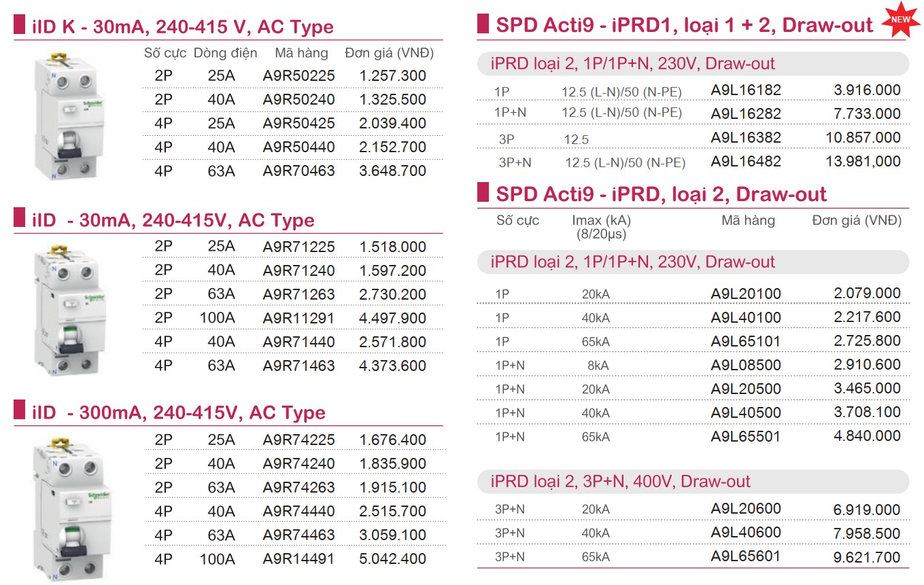Click price 2.910.600
924x585 pixels.
coord(868,365)
